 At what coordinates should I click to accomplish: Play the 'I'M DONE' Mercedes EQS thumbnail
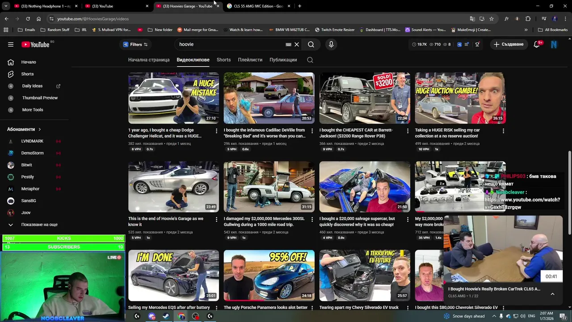point(173,275)
